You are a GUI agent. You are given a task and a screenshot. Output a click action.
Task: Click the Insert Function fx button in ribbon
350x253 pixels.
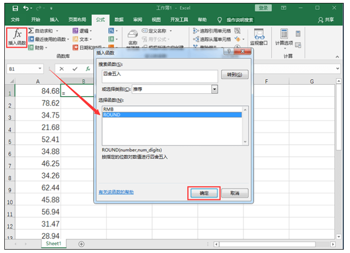pos(17,37)
